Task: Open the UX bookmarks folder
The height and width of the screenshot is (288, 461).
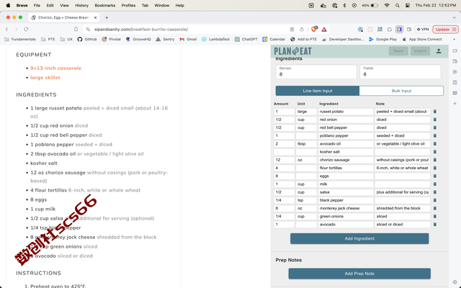Action: coord(66,39)
